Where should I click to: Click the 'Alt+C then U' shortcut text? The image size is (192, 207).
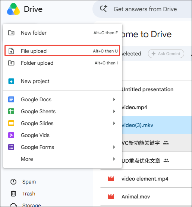point(105,51)
